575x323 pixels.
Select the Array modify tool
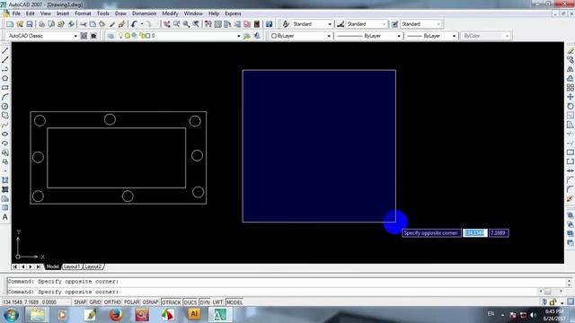coord(571,88)
